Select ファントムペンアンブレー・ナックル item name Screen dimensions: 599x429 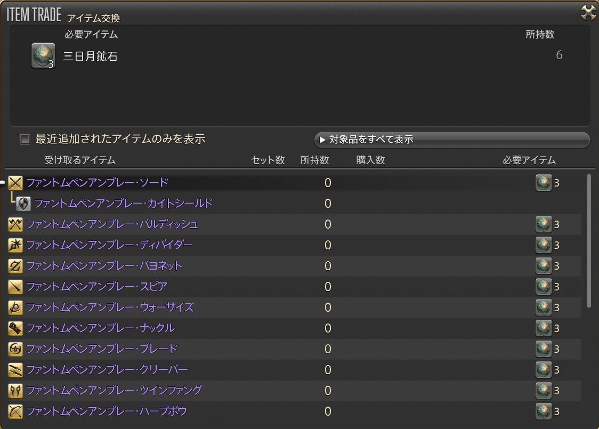(101, 328)
